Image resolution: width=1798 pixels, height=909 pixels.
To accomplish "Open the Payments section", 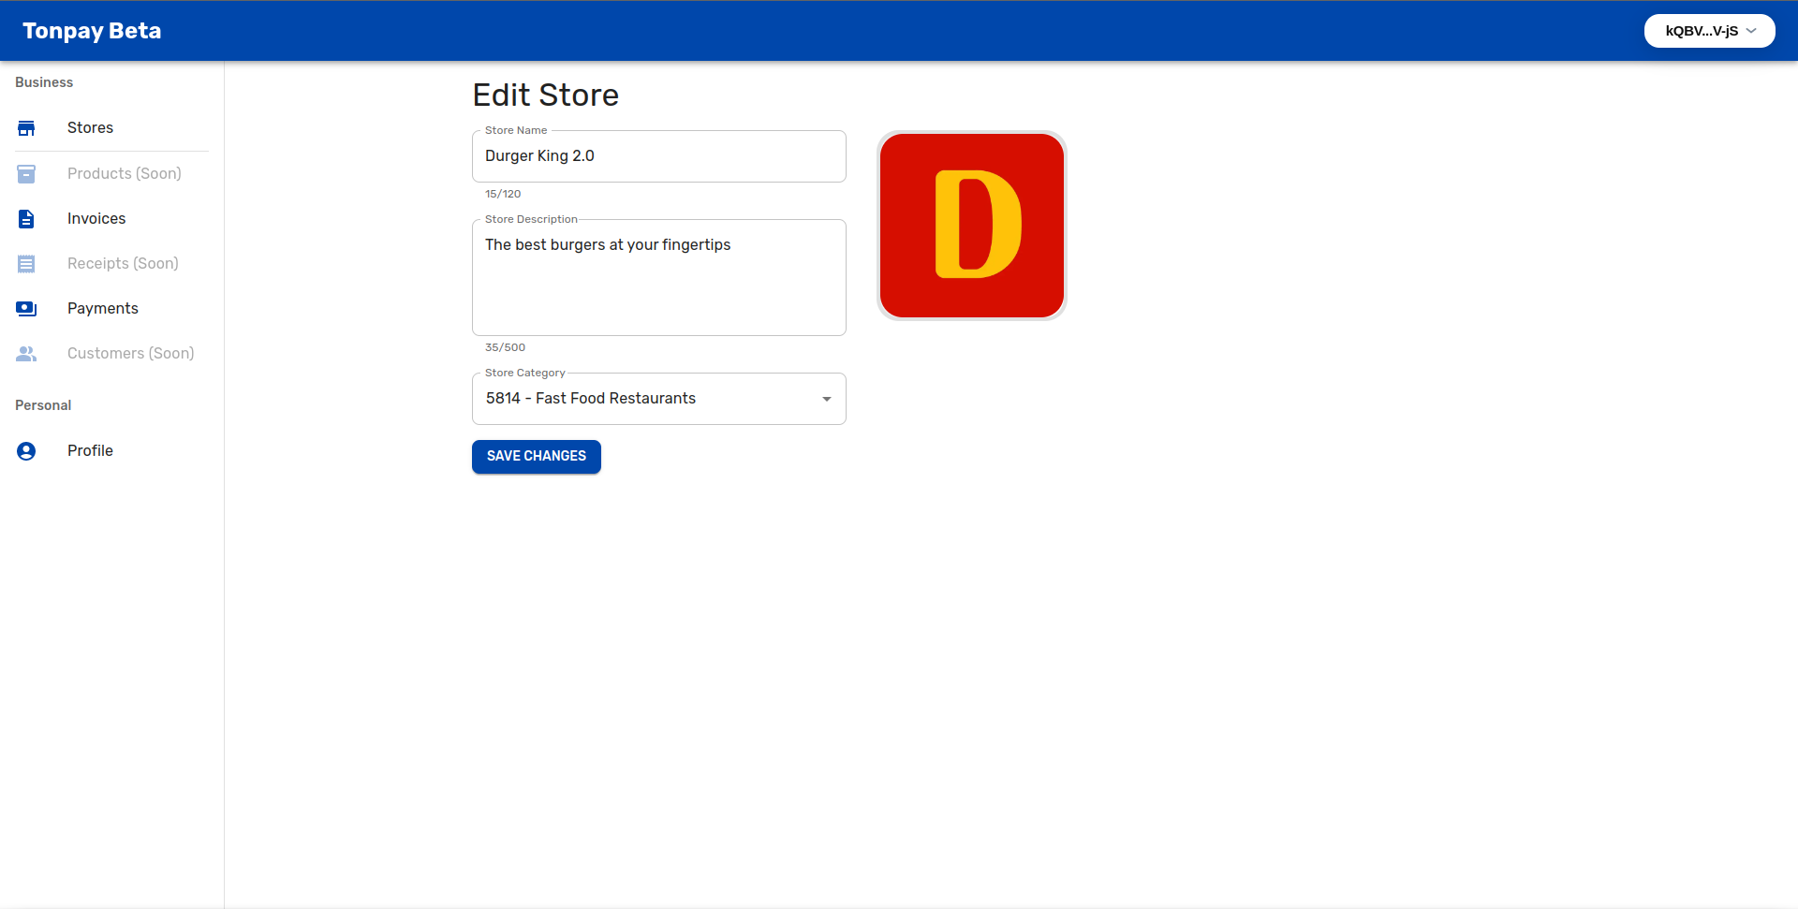I will (111, 308).
